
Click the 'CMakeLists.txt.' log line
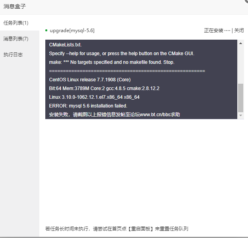tap(65, 45)
